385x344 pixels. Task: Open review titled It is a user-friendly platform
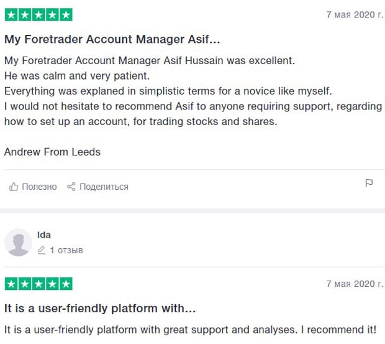pyautogui.click(x=100, y=309)
